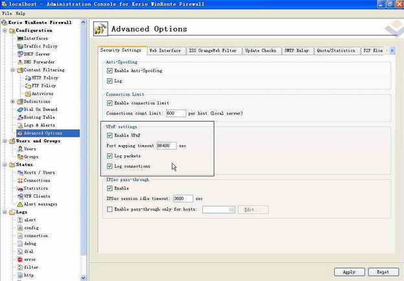Select the Statistics icon under Status
This screenshot has width=404, height=281.
[x=19, y=188]
